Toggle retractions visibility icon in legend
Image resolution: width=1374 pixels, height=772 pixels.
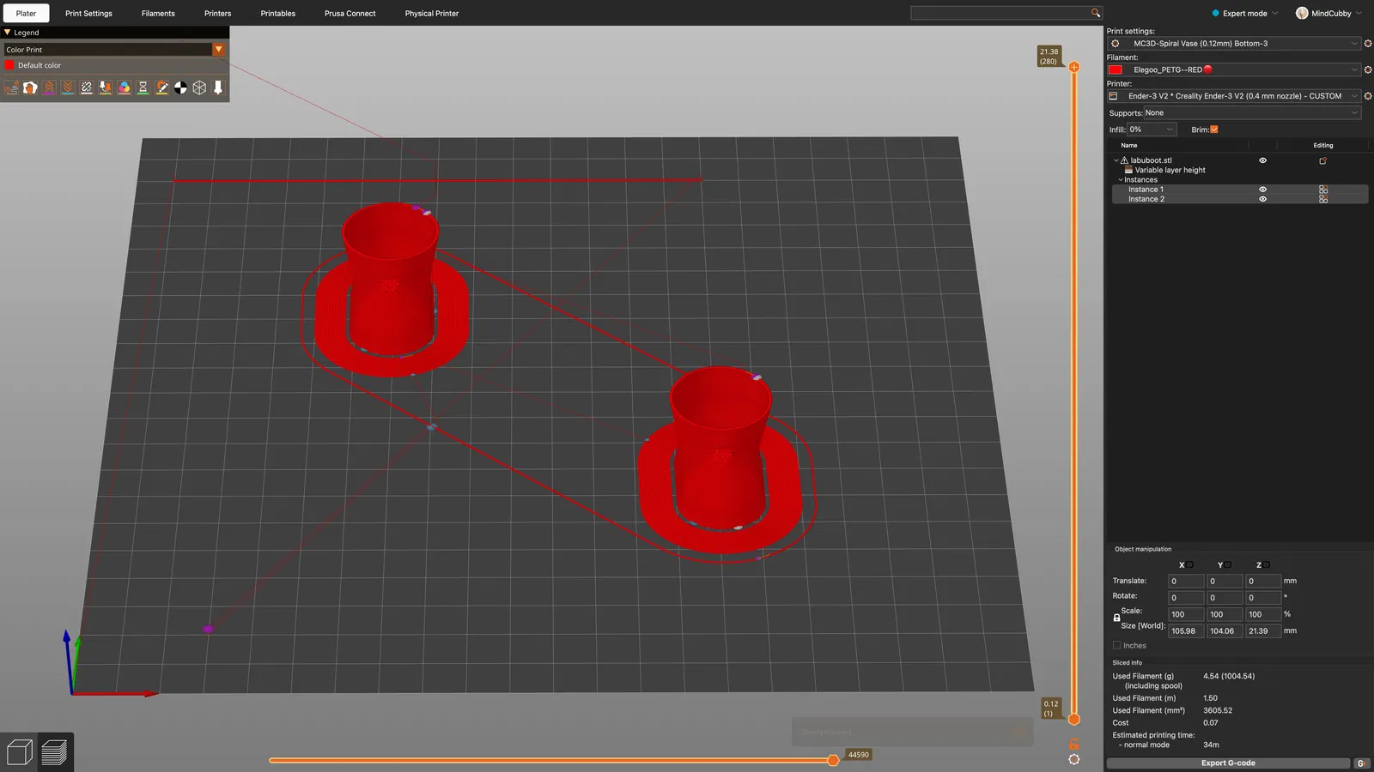50,87
